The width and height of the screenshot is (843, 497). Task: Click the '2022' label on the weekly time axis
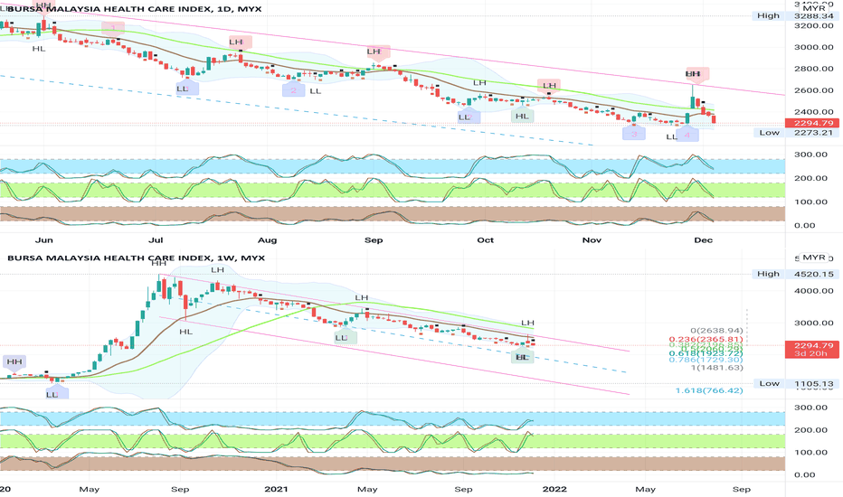click(x=554, y=489)
